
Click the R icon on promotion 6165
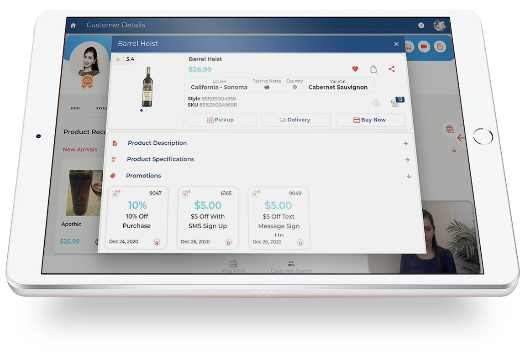(229, 242)
